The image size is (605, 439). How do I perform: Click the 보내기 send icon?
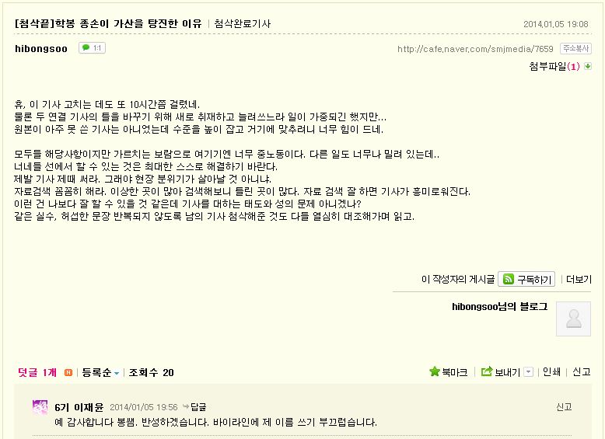[x=487, y=372]
